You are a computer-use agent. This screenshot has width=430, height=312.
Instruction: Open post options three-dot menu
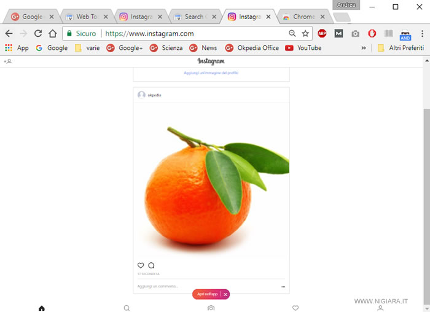(283, 287)
